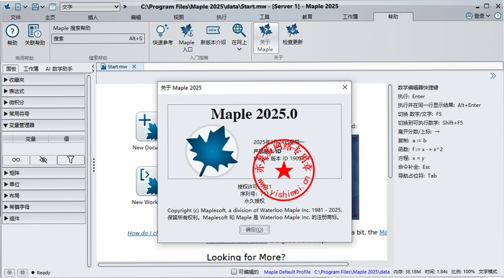The height and width of the screenshot is (278, 504).
Task: Open the Help icon in ribbon
Action: pos(12,35)
